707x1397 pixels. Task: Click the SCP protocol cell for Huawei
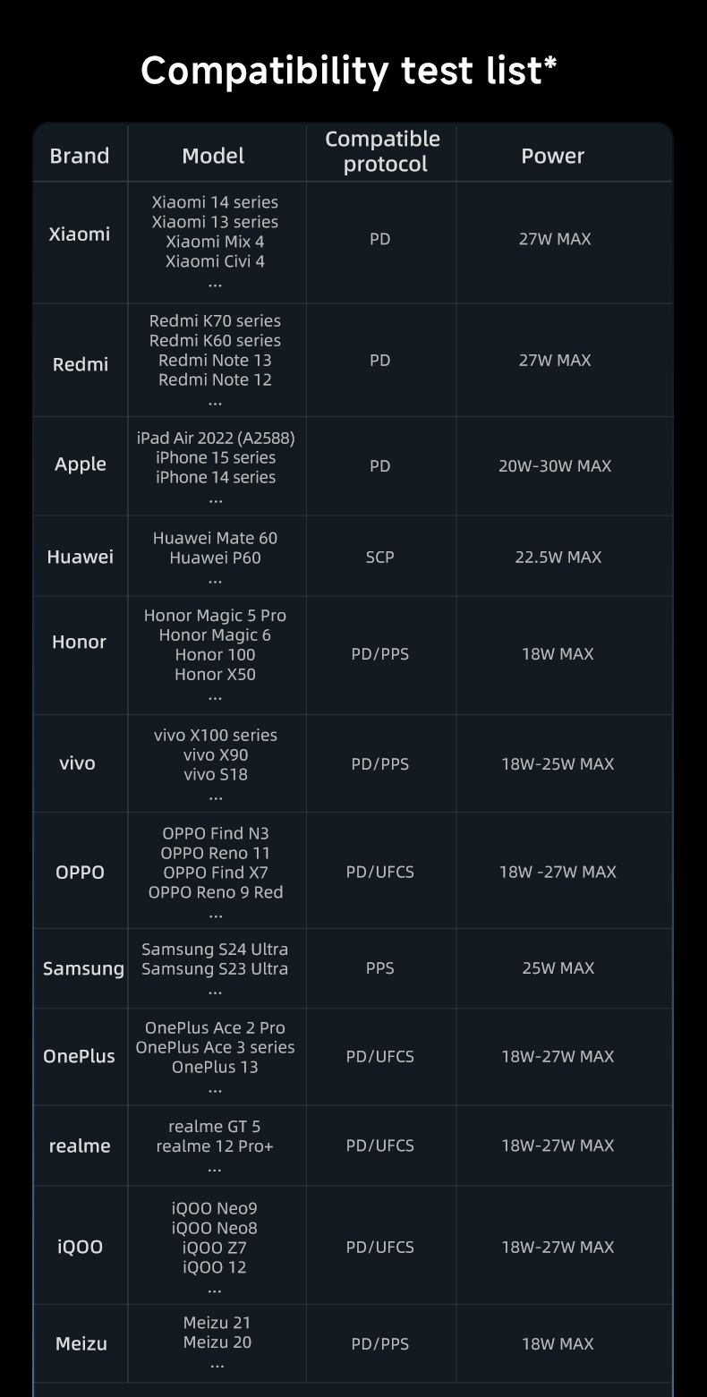coord(380,557)
